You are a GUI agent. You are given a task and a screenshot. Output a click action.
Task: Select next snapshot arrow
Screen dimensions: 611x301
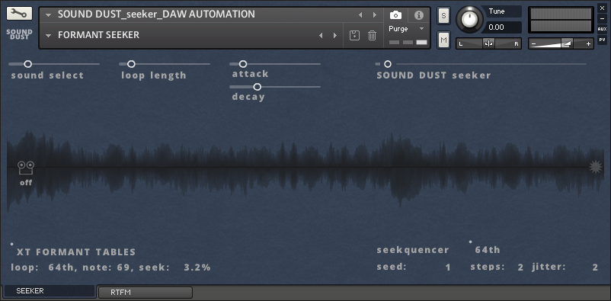click(335, 36)
